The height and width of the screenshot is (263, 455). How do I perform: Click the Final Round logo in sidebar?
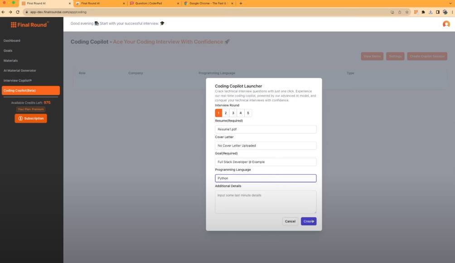coord(29,24)
